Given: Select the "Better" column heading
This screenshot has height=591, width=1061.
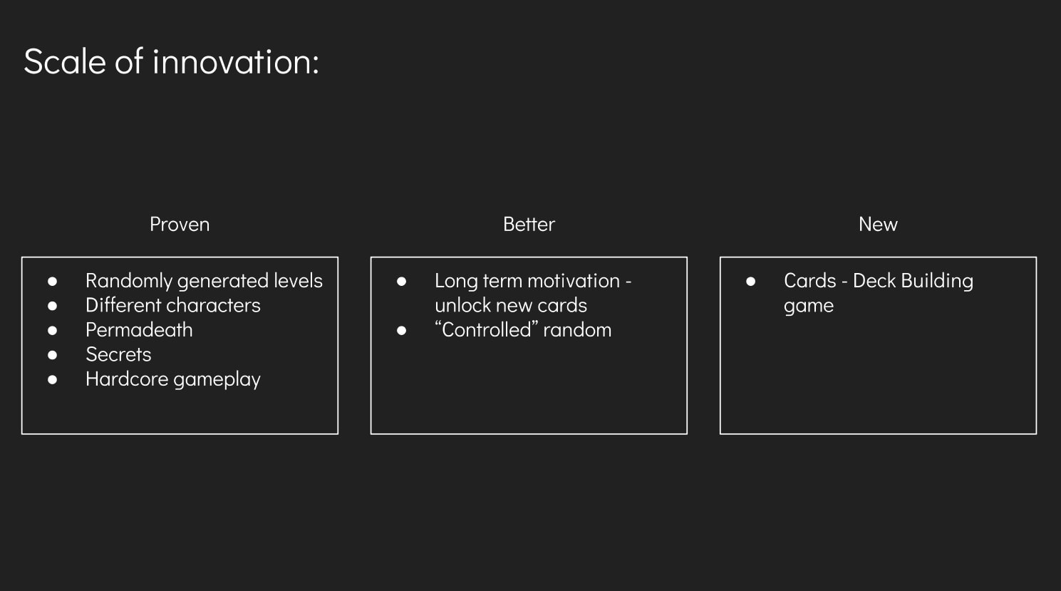Looking at the screenshot, I should (529, 225).
